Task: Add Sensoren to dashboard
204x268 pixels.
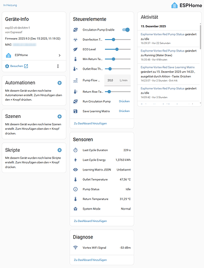Action: tap(90, 221)
